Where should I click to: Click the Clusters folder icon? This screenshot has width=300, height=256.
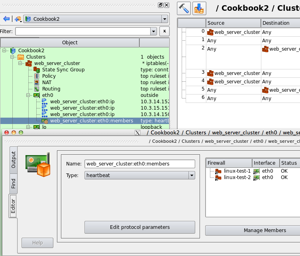click(21, 57)
